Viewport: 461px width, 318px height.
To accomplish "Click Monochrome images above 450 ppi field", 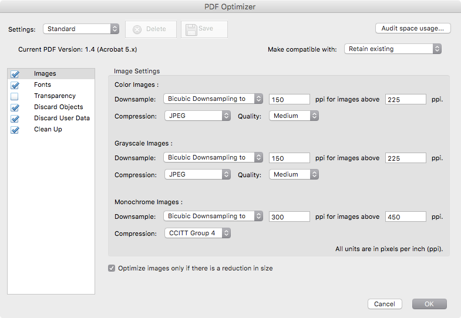I will [x=406, y=216].
